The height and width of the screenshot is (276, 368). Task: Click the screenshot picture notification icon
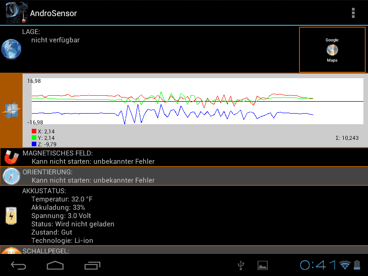(x=263, y=265)
